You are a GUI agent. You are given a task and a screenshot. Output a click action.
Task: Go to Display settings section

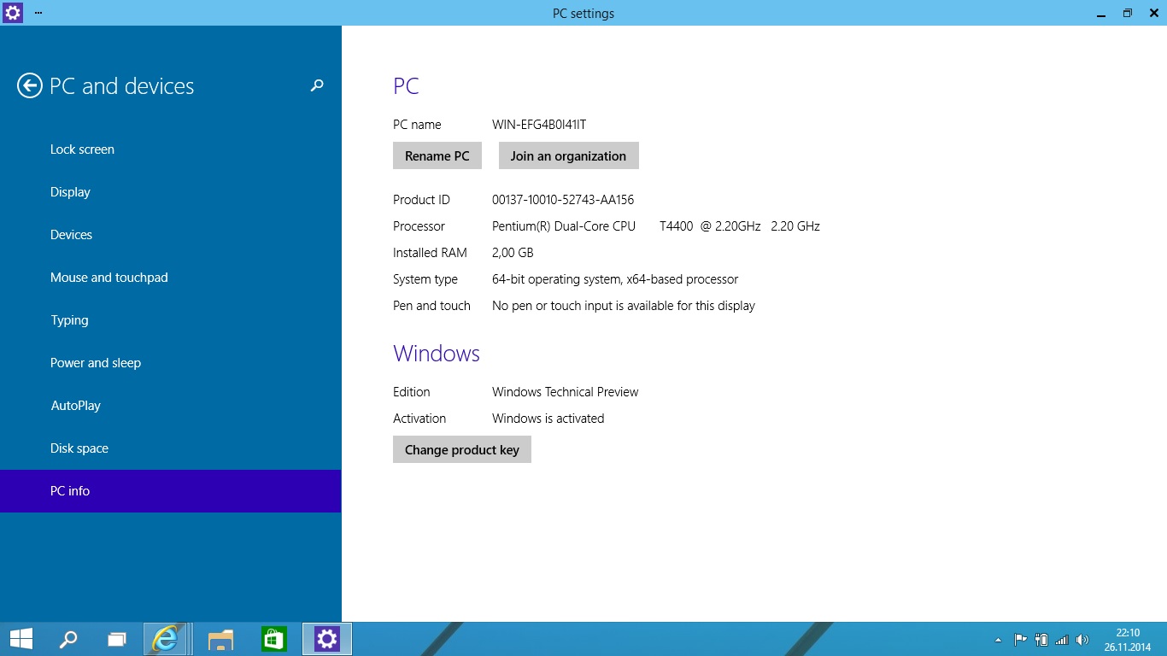[70, 192]
